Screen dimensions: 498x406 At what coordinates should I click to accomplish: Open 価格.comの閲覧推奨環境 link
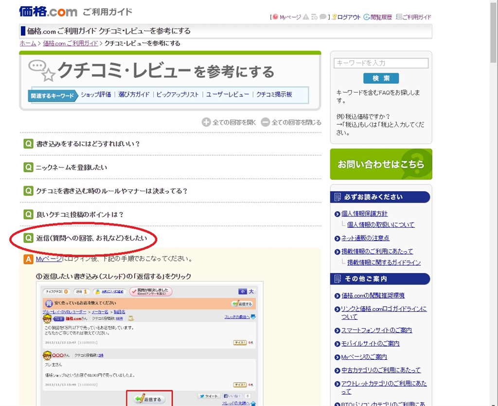click(x=373, y=295)
